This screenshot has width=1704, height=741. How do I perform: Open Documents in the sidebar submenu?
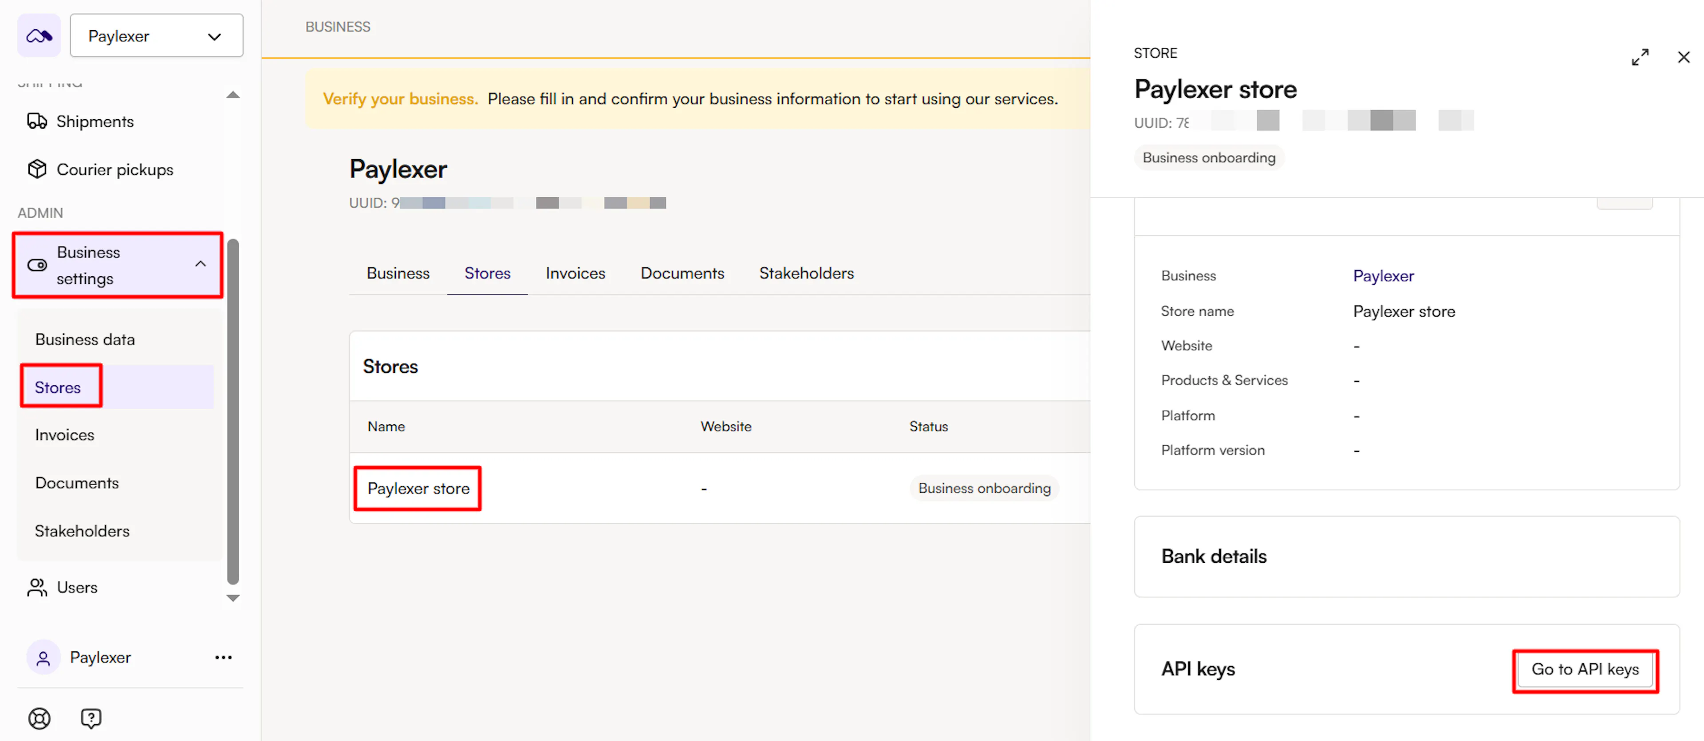point(77,483)
